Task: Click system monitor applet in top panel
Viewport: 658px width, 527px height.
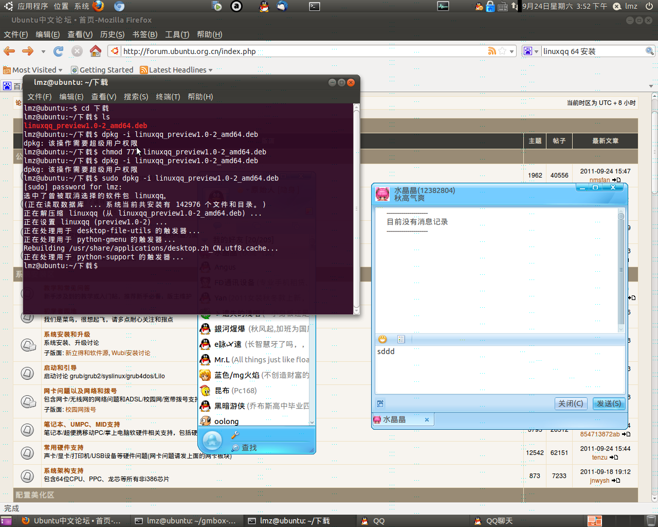Action: pyautogui.click(x=443, y=6)
